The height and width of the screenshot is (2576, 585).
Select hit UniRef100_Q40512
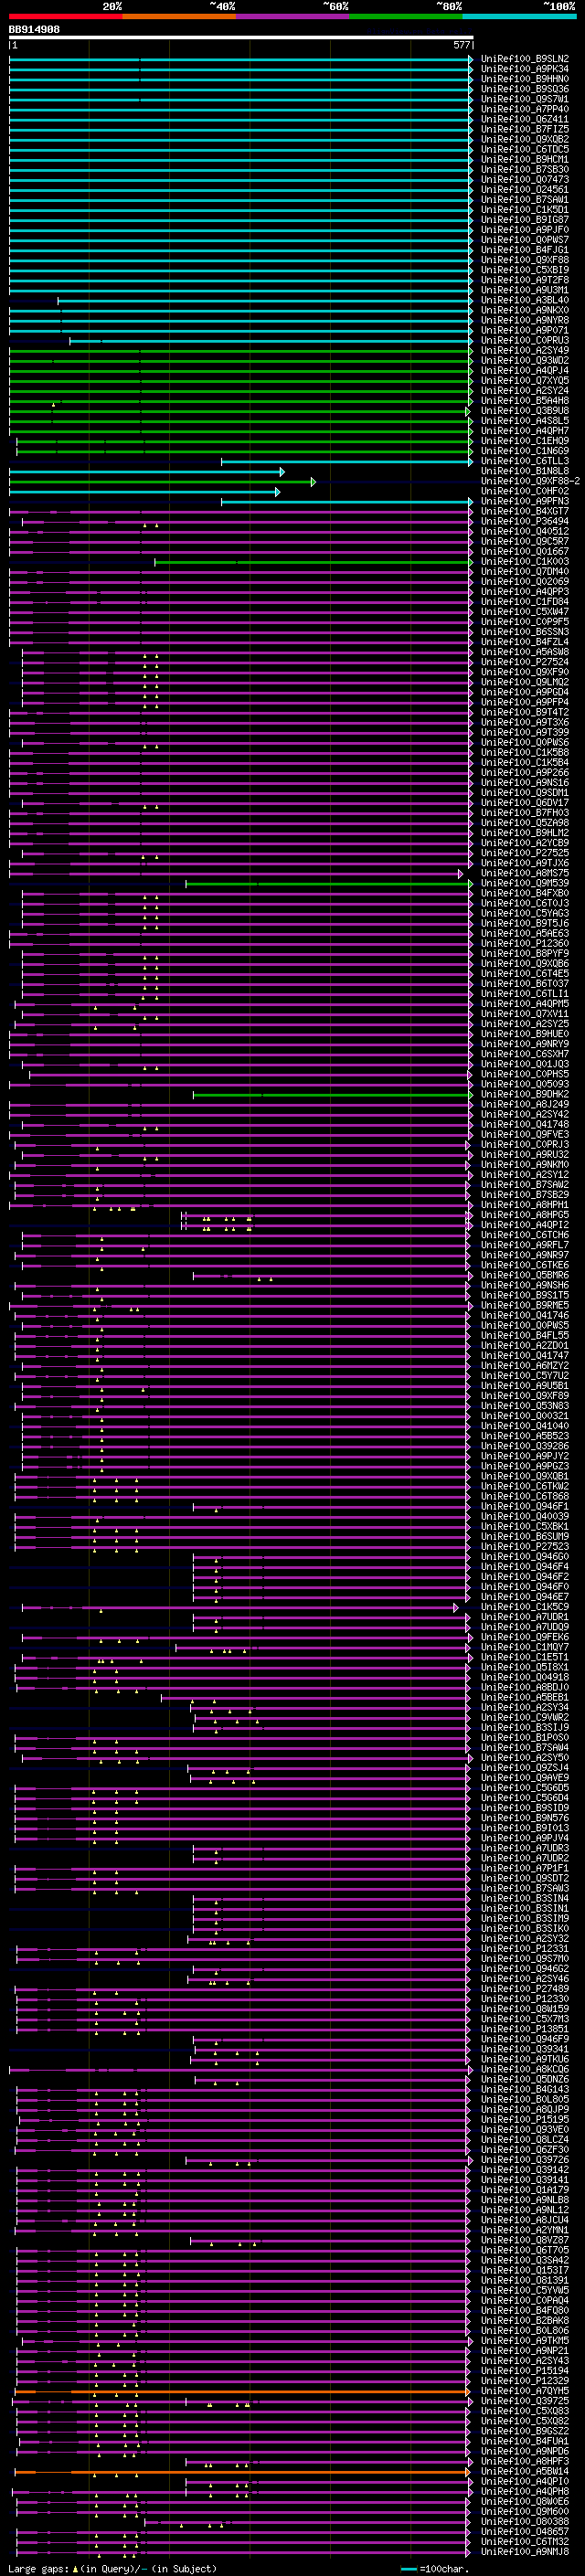525,531
